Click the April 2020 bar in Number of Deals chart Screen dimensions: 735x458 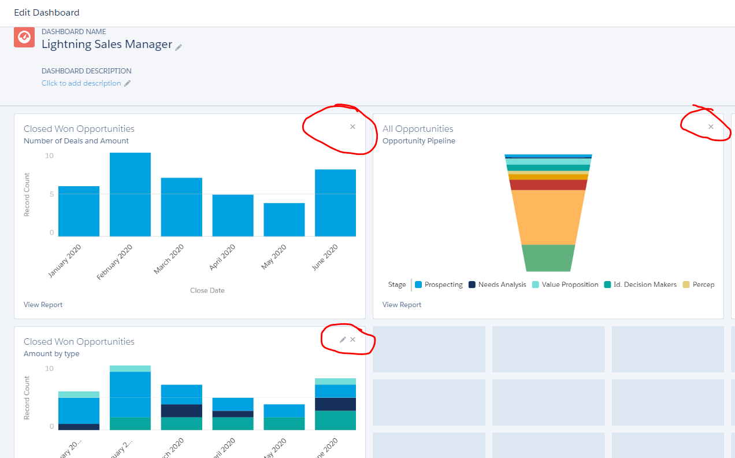tap(232, 215)
